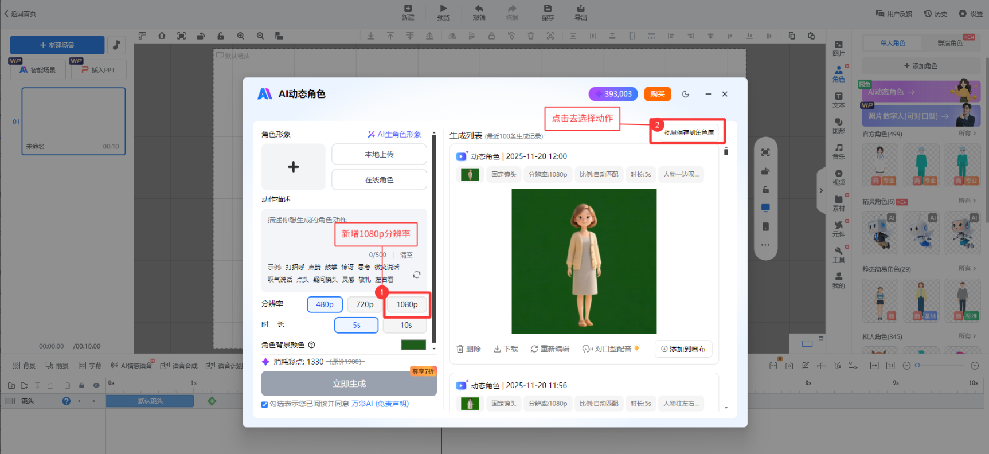This screenshot has height=454, width=989.
Task: Switch to 群演角色 tab
Action: [949, 43]
